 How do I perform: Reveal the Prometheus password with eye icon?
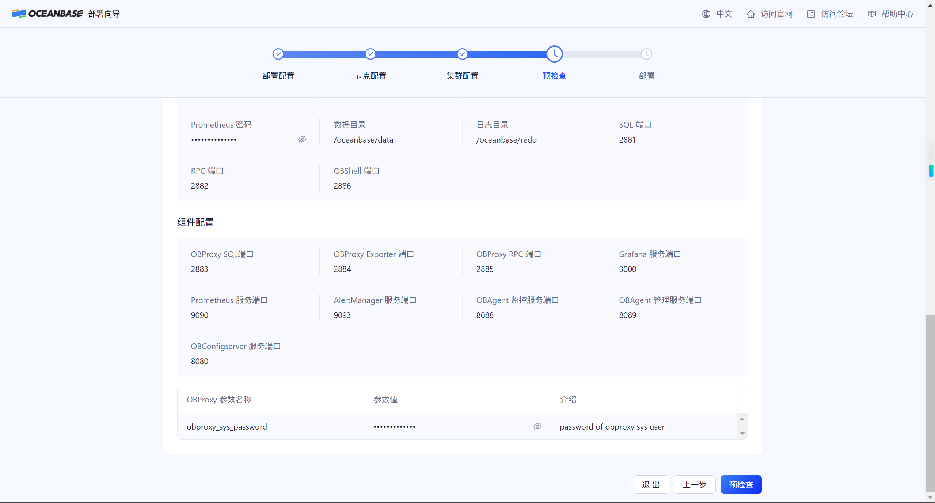(302, 139)
